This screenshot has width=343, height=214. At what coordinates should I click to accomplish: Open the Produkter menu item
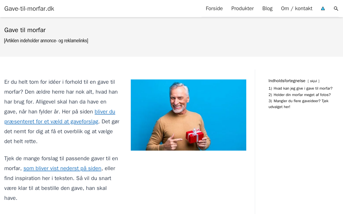(x=243, y=9)
